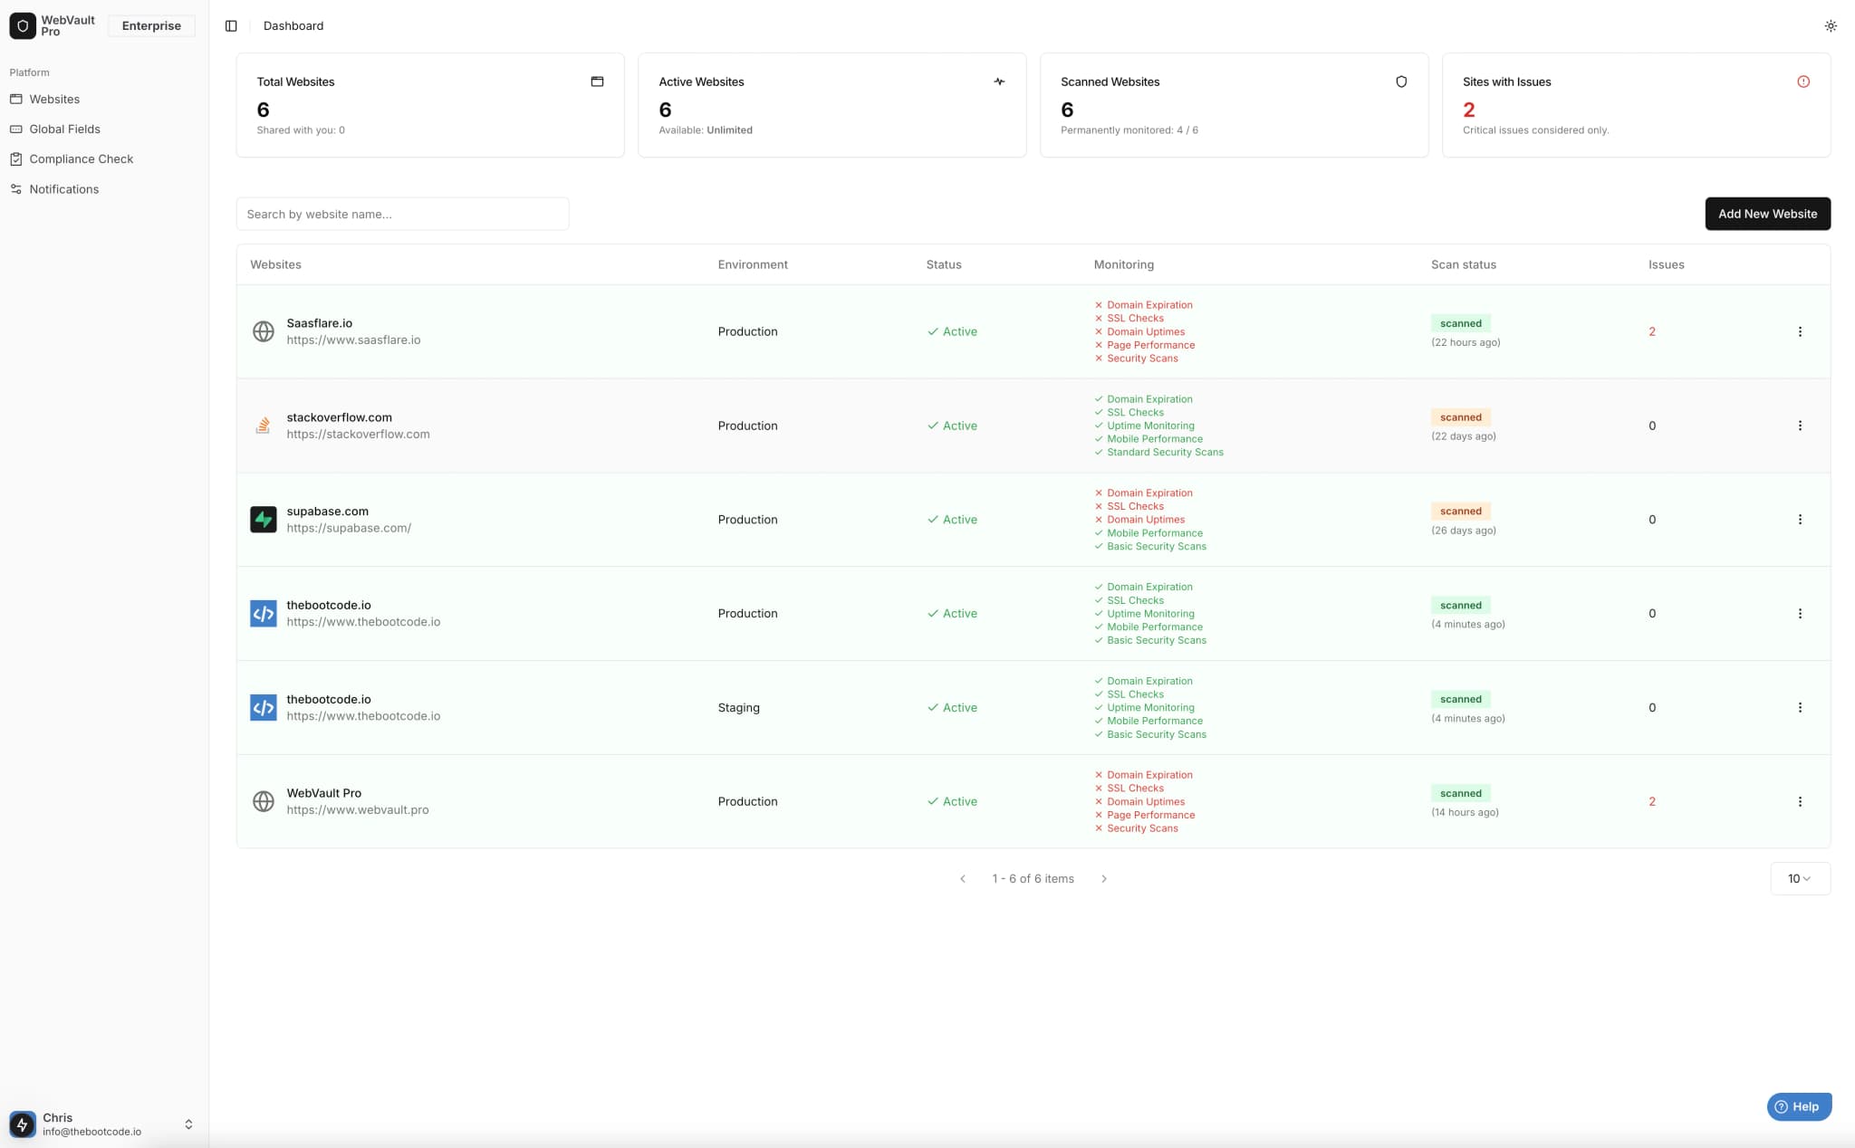Click Saasflare.io's issue count 2
Image resolution: width=1855 pixels, height=1148 pixels.
point(1652,331)
